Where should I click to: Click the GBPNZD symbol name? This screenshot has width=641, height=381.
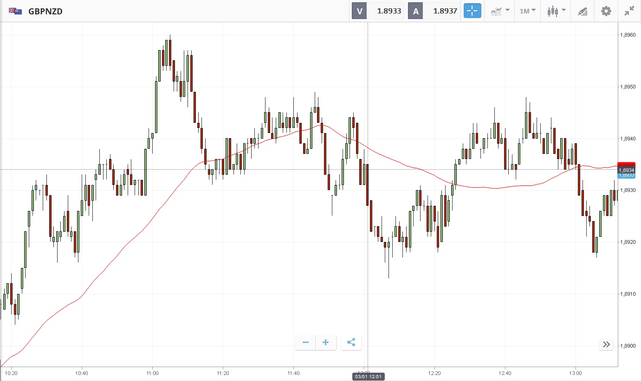click(45, 11)
